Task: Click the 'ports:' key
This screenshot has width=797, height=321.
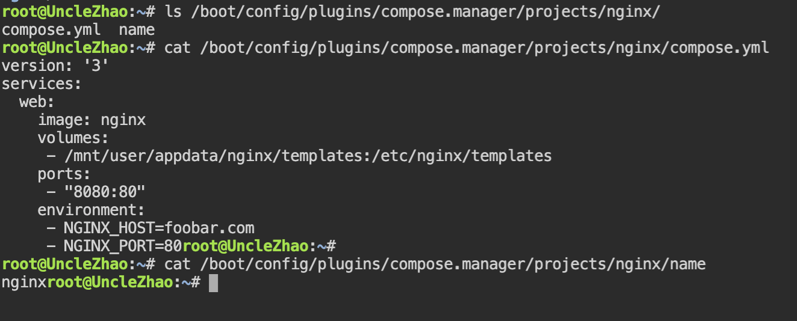Action: coord(64,174)
